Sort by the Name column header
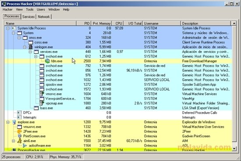 point(40,24)
